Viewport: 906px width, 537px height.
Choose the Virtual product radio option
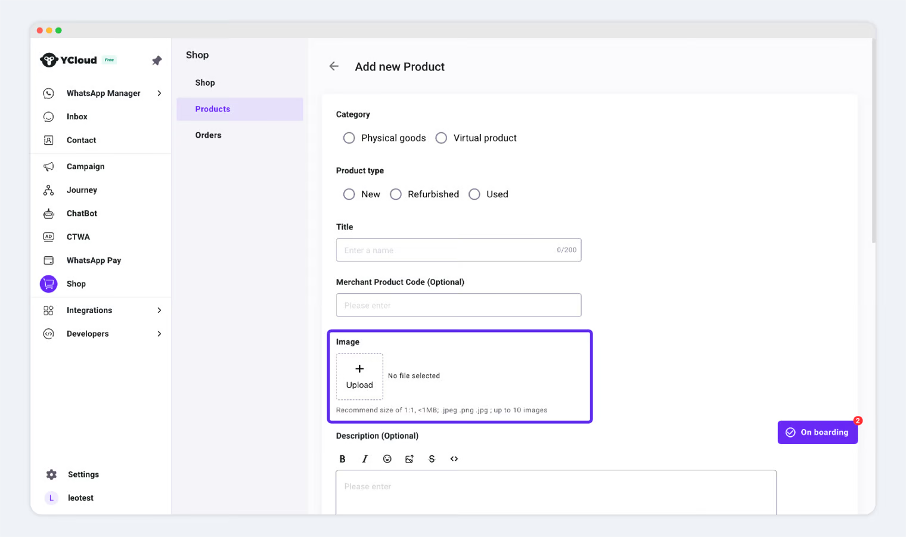[x=441, y=138]
